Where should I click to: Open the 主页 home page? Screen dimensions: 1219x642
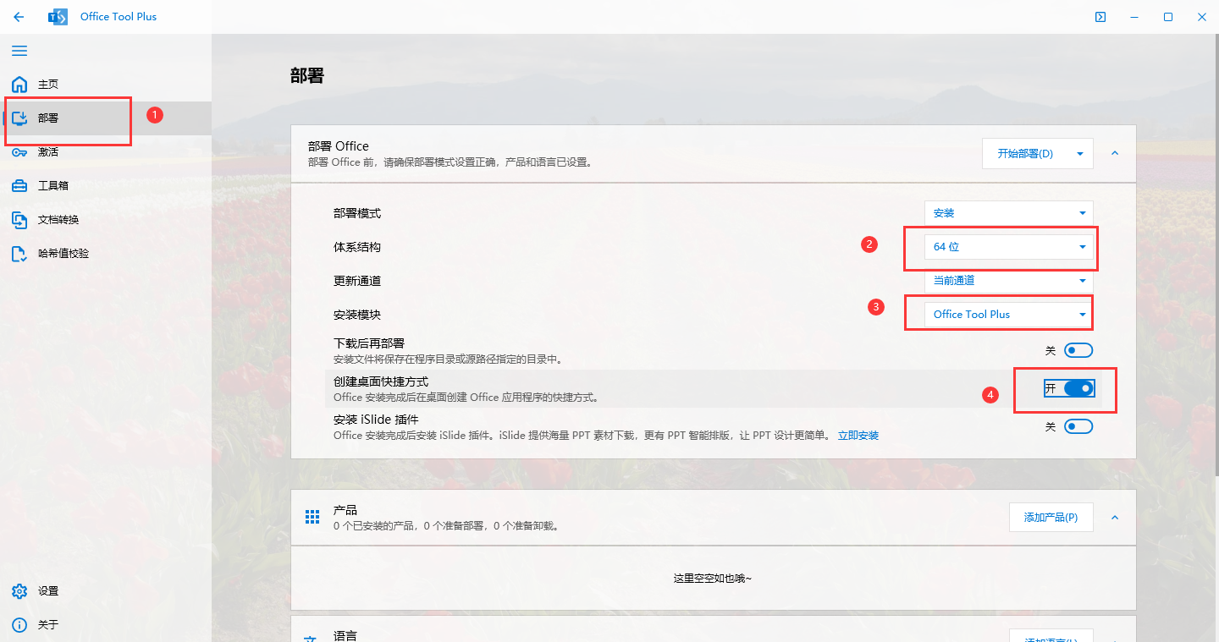(x=47, y=84)
